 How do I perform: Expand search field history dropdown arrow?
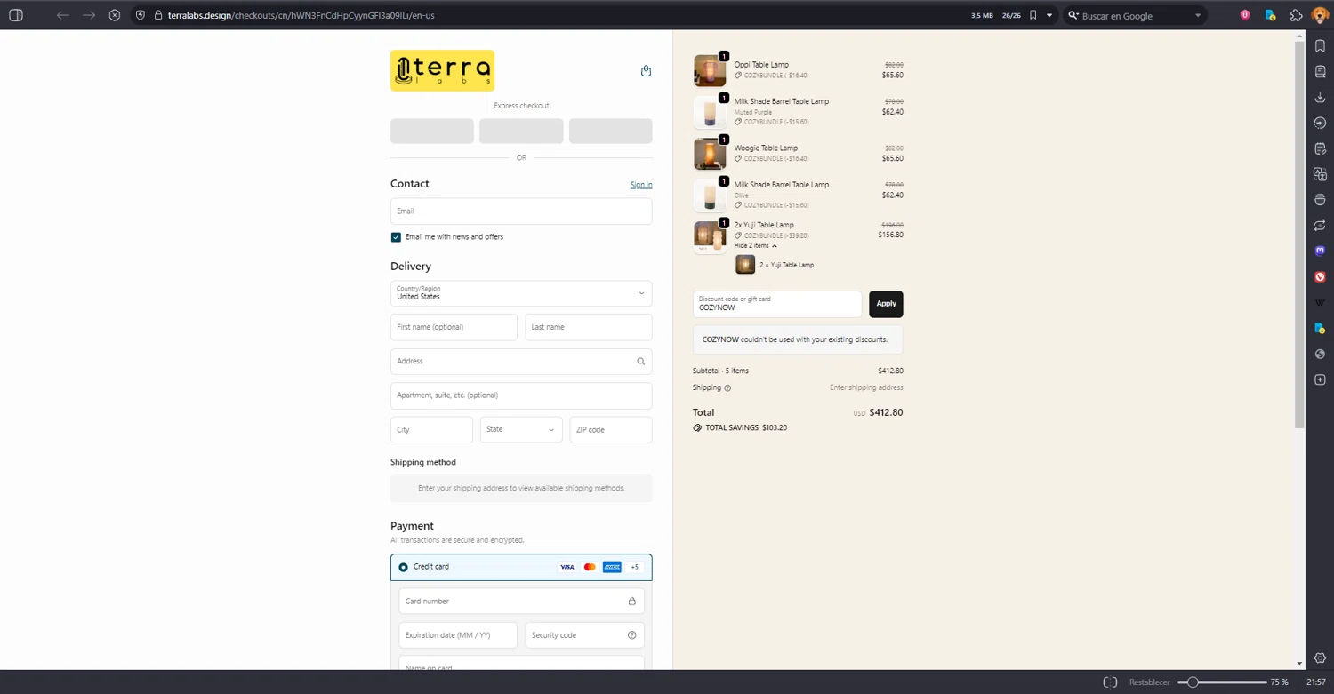[x=1198, y=15]
